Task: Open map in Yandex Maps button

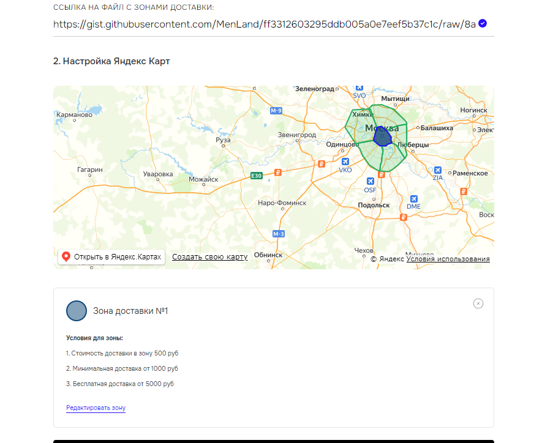Action: coord(111,257)
